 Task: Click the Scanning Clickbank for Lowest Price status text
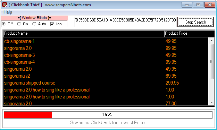click(x=108, y=122)
